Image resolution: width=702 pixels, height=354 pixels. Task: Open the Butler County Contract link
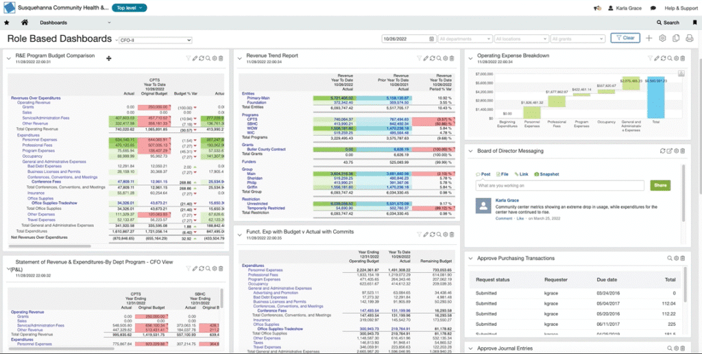[267, 150]
